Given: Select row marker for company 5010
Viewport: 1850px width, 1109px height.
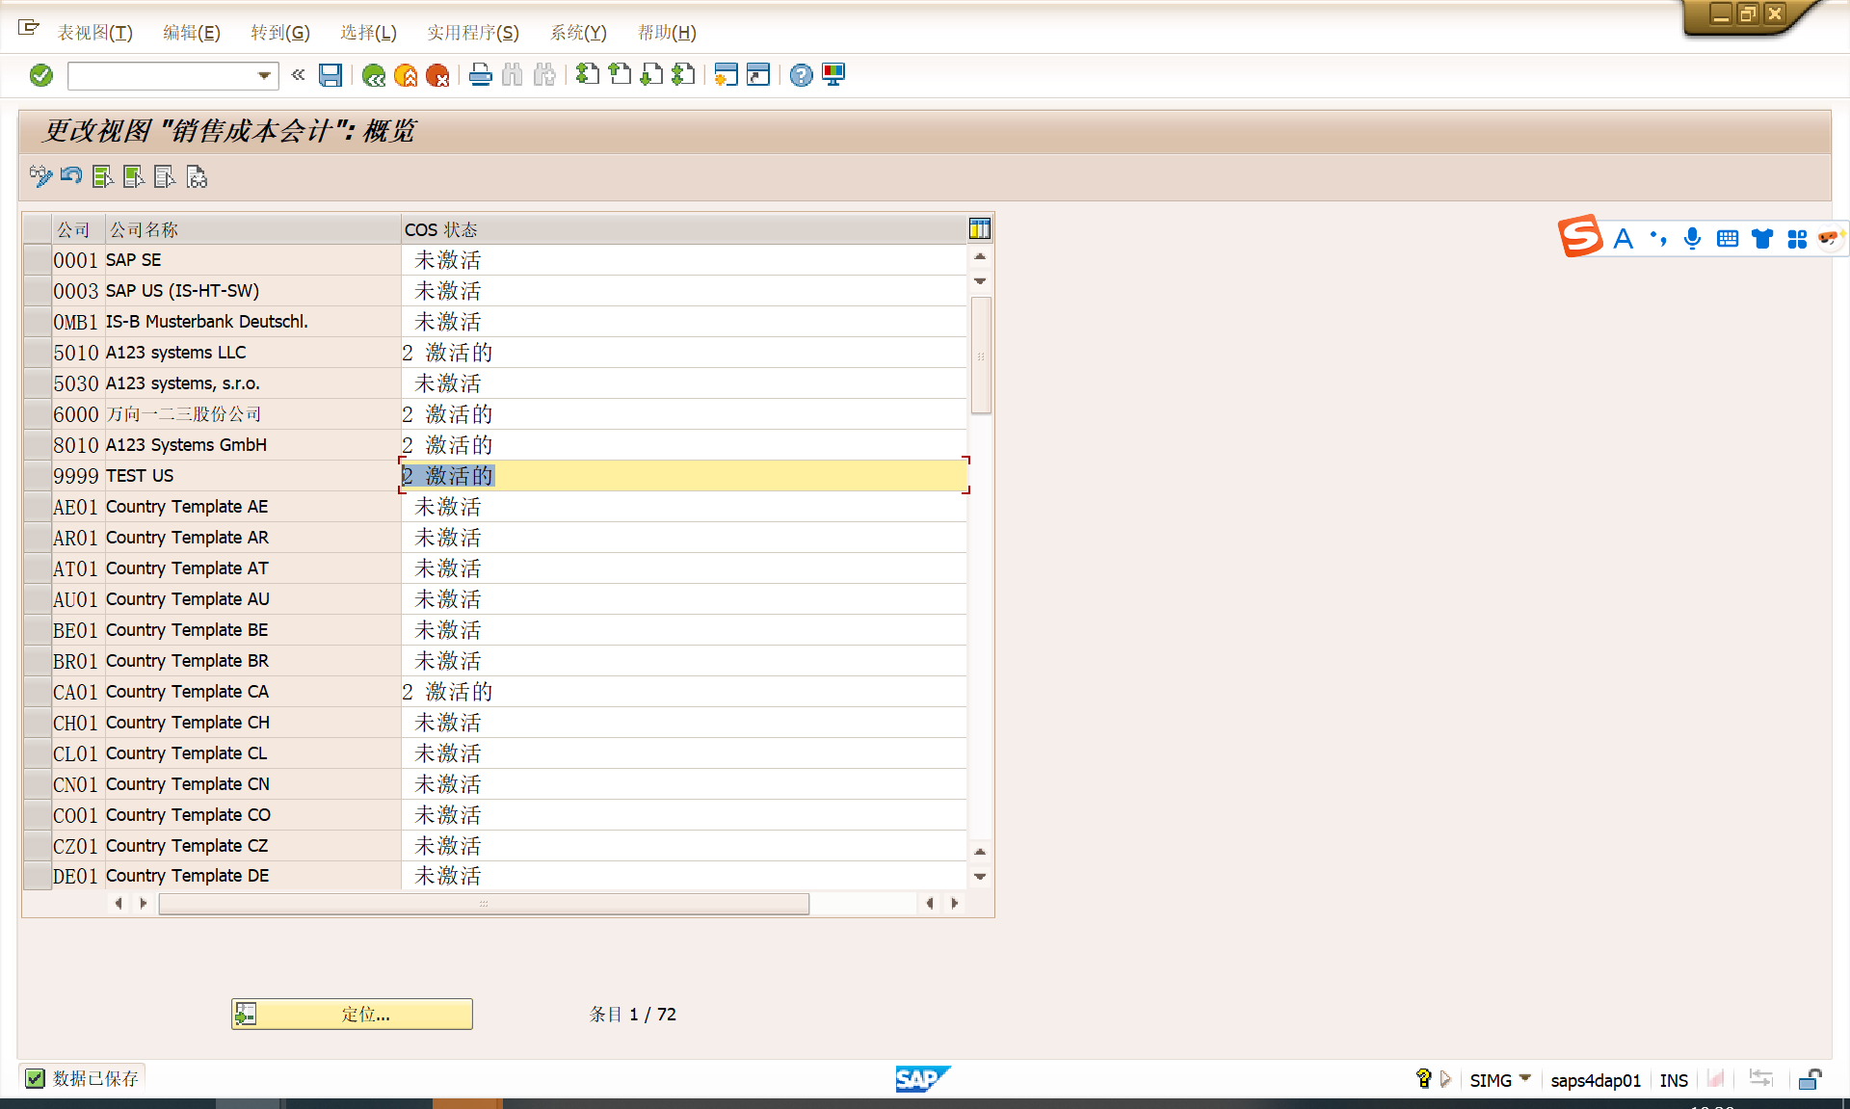Looking at the screenshot, I should click(x=38, y=353).
